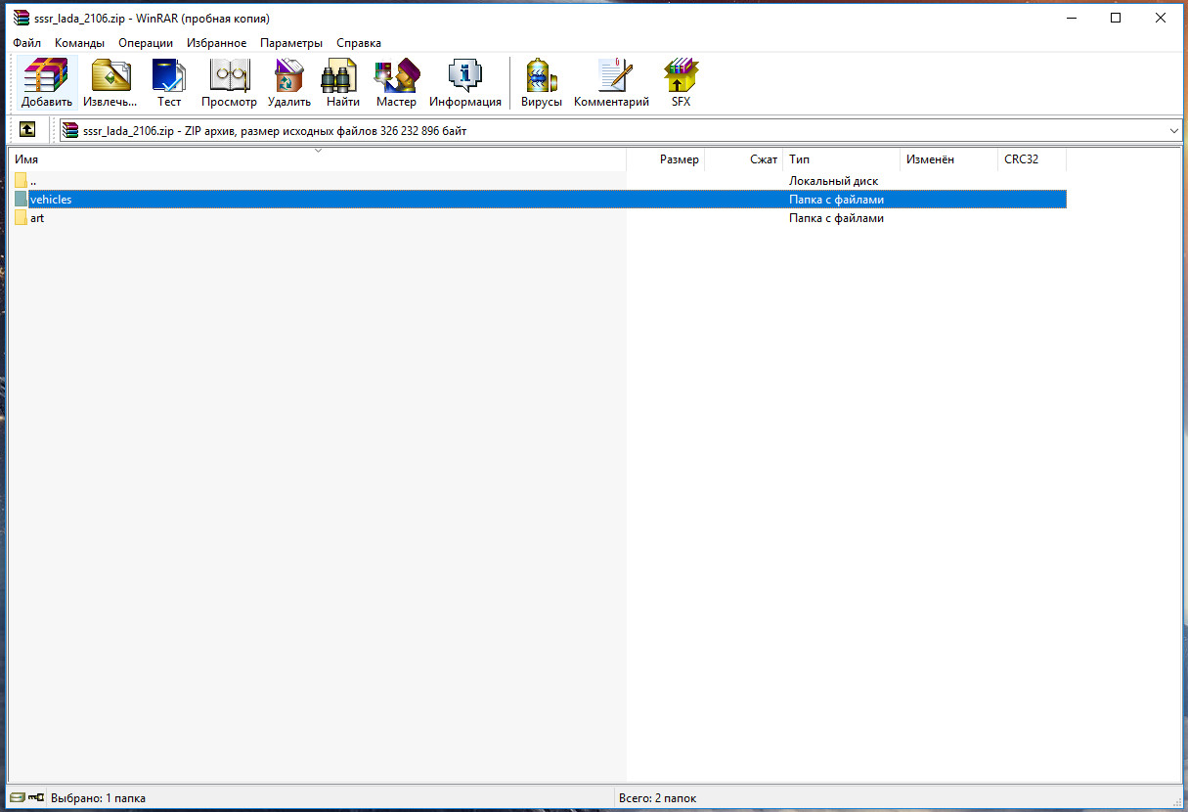
Task: Click 'Локальный диск' type cell
Action: click(833, 181)
